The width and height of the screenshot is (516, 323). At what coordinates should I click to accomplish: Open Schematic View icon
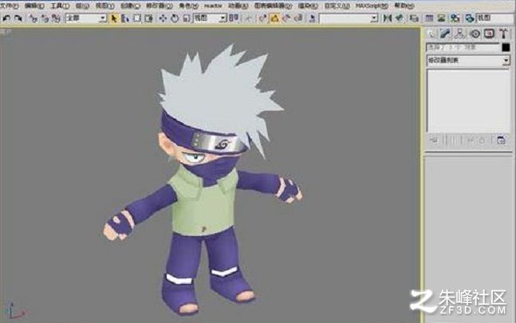(441, 18)
